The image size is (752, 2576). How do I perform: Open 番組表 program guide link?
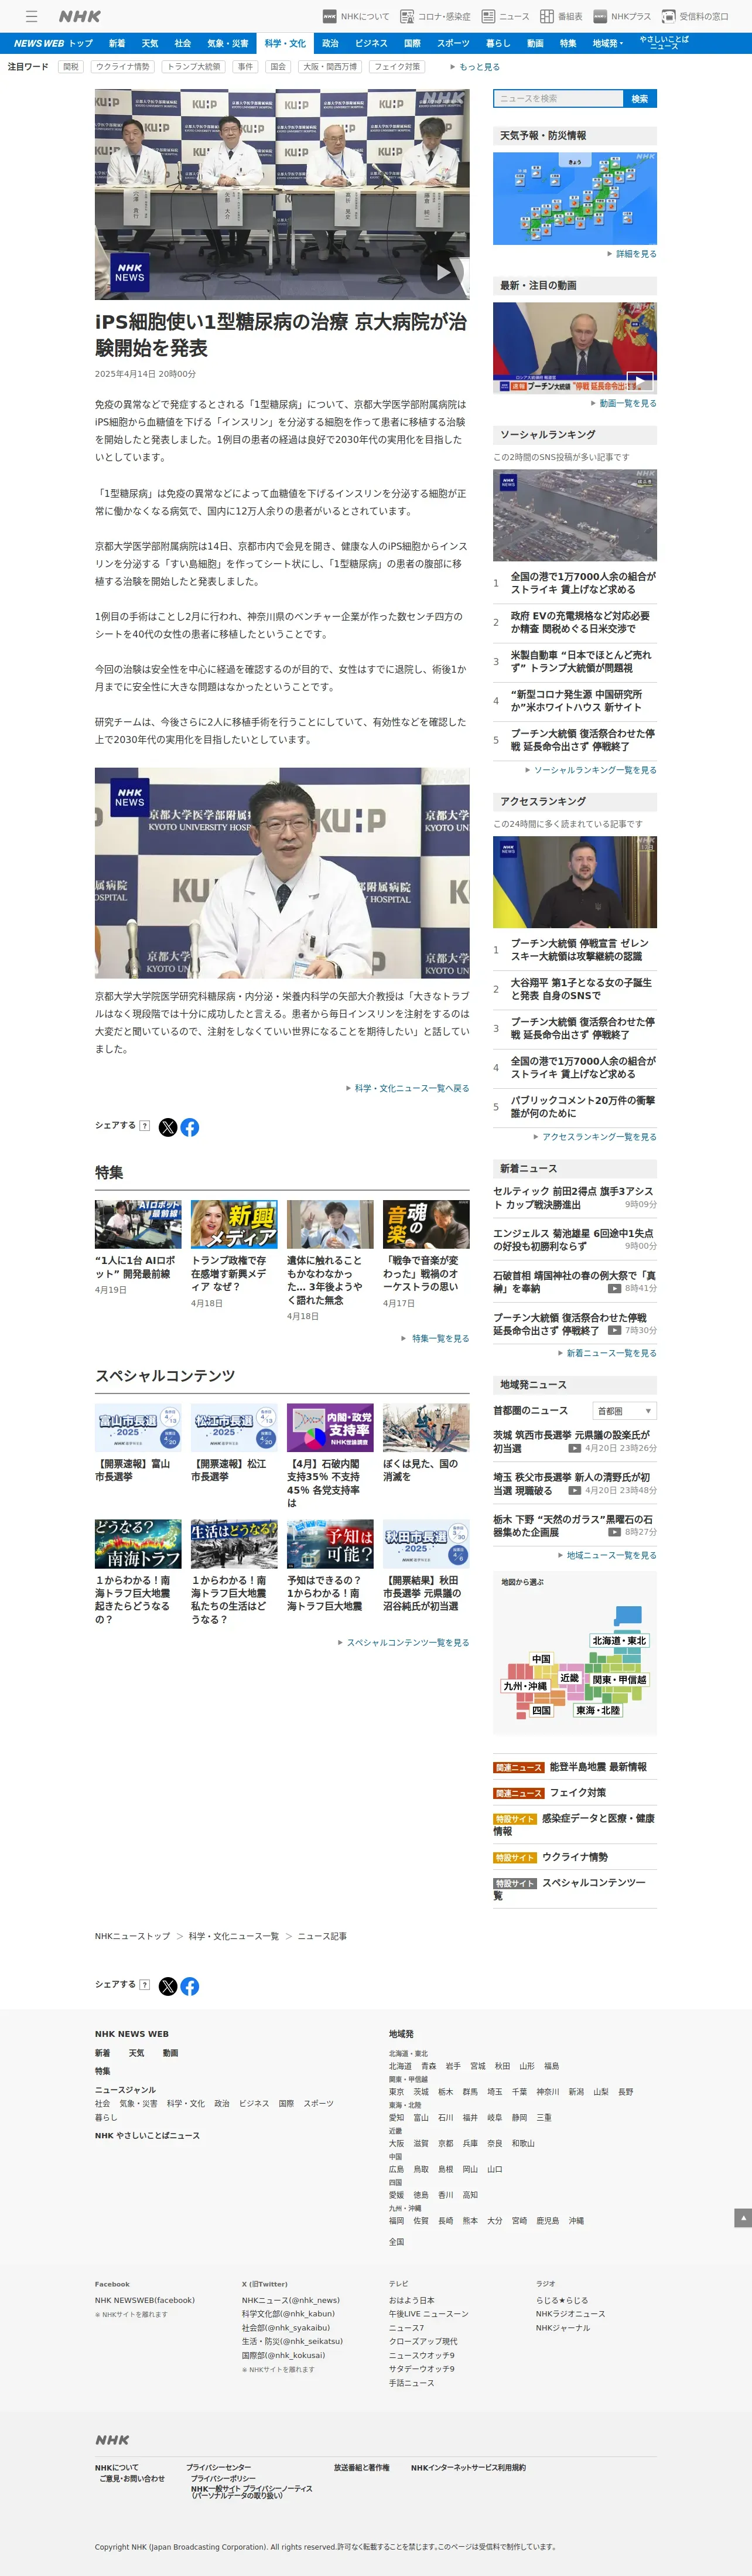click(x=561, y=16)
